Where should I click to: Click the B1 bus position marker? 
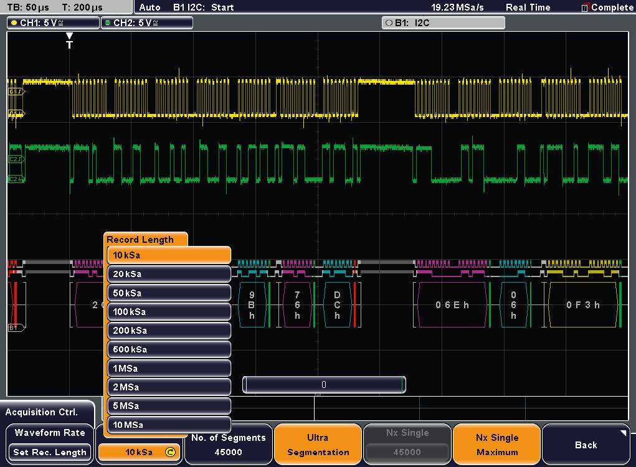17,328
